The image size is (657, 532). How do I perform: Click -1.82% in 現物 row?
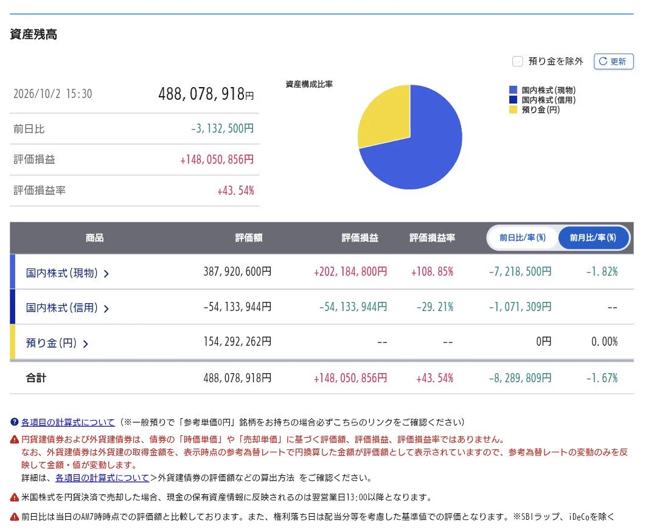602,271
